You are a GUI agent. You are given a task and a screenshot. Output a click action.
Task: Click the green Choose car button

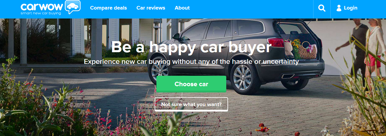coord(191,84)
